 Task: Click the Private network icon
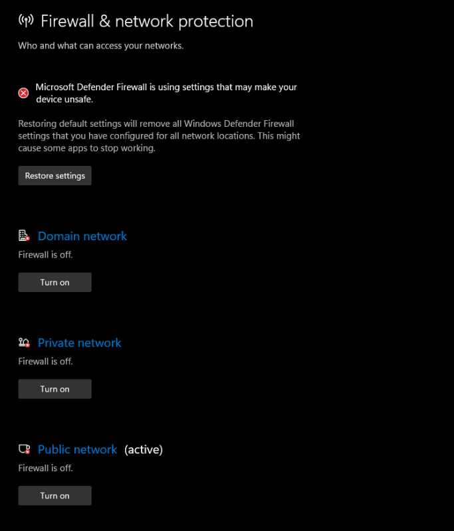point(25,342)
